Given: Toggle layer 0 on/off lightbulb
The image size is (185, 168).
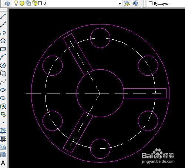Looking at the screenshot, I should click(x=16, y=3).
